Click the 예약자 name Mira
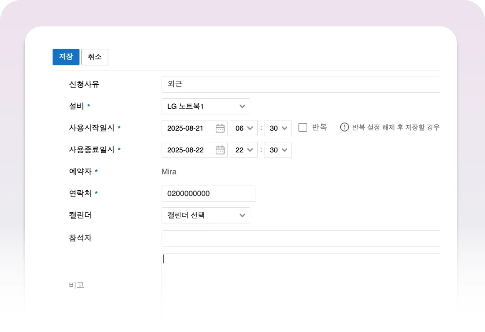The height and width of the screenshot is (332, 485). [169, 172]
